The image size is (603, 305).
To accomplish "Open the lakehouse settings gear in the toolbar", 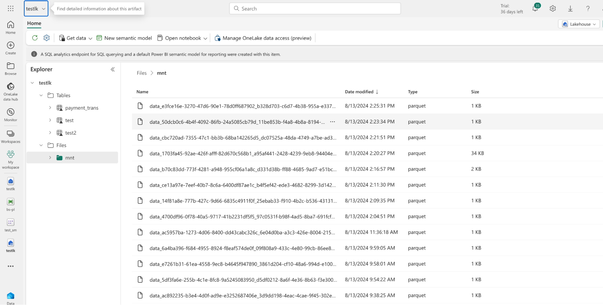I will 46,38.
